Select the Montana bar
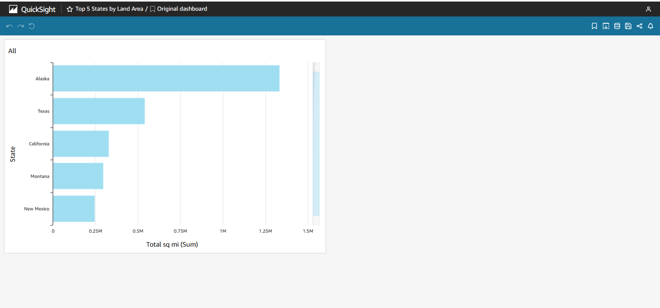660x308 pixels. pos(78,176)
